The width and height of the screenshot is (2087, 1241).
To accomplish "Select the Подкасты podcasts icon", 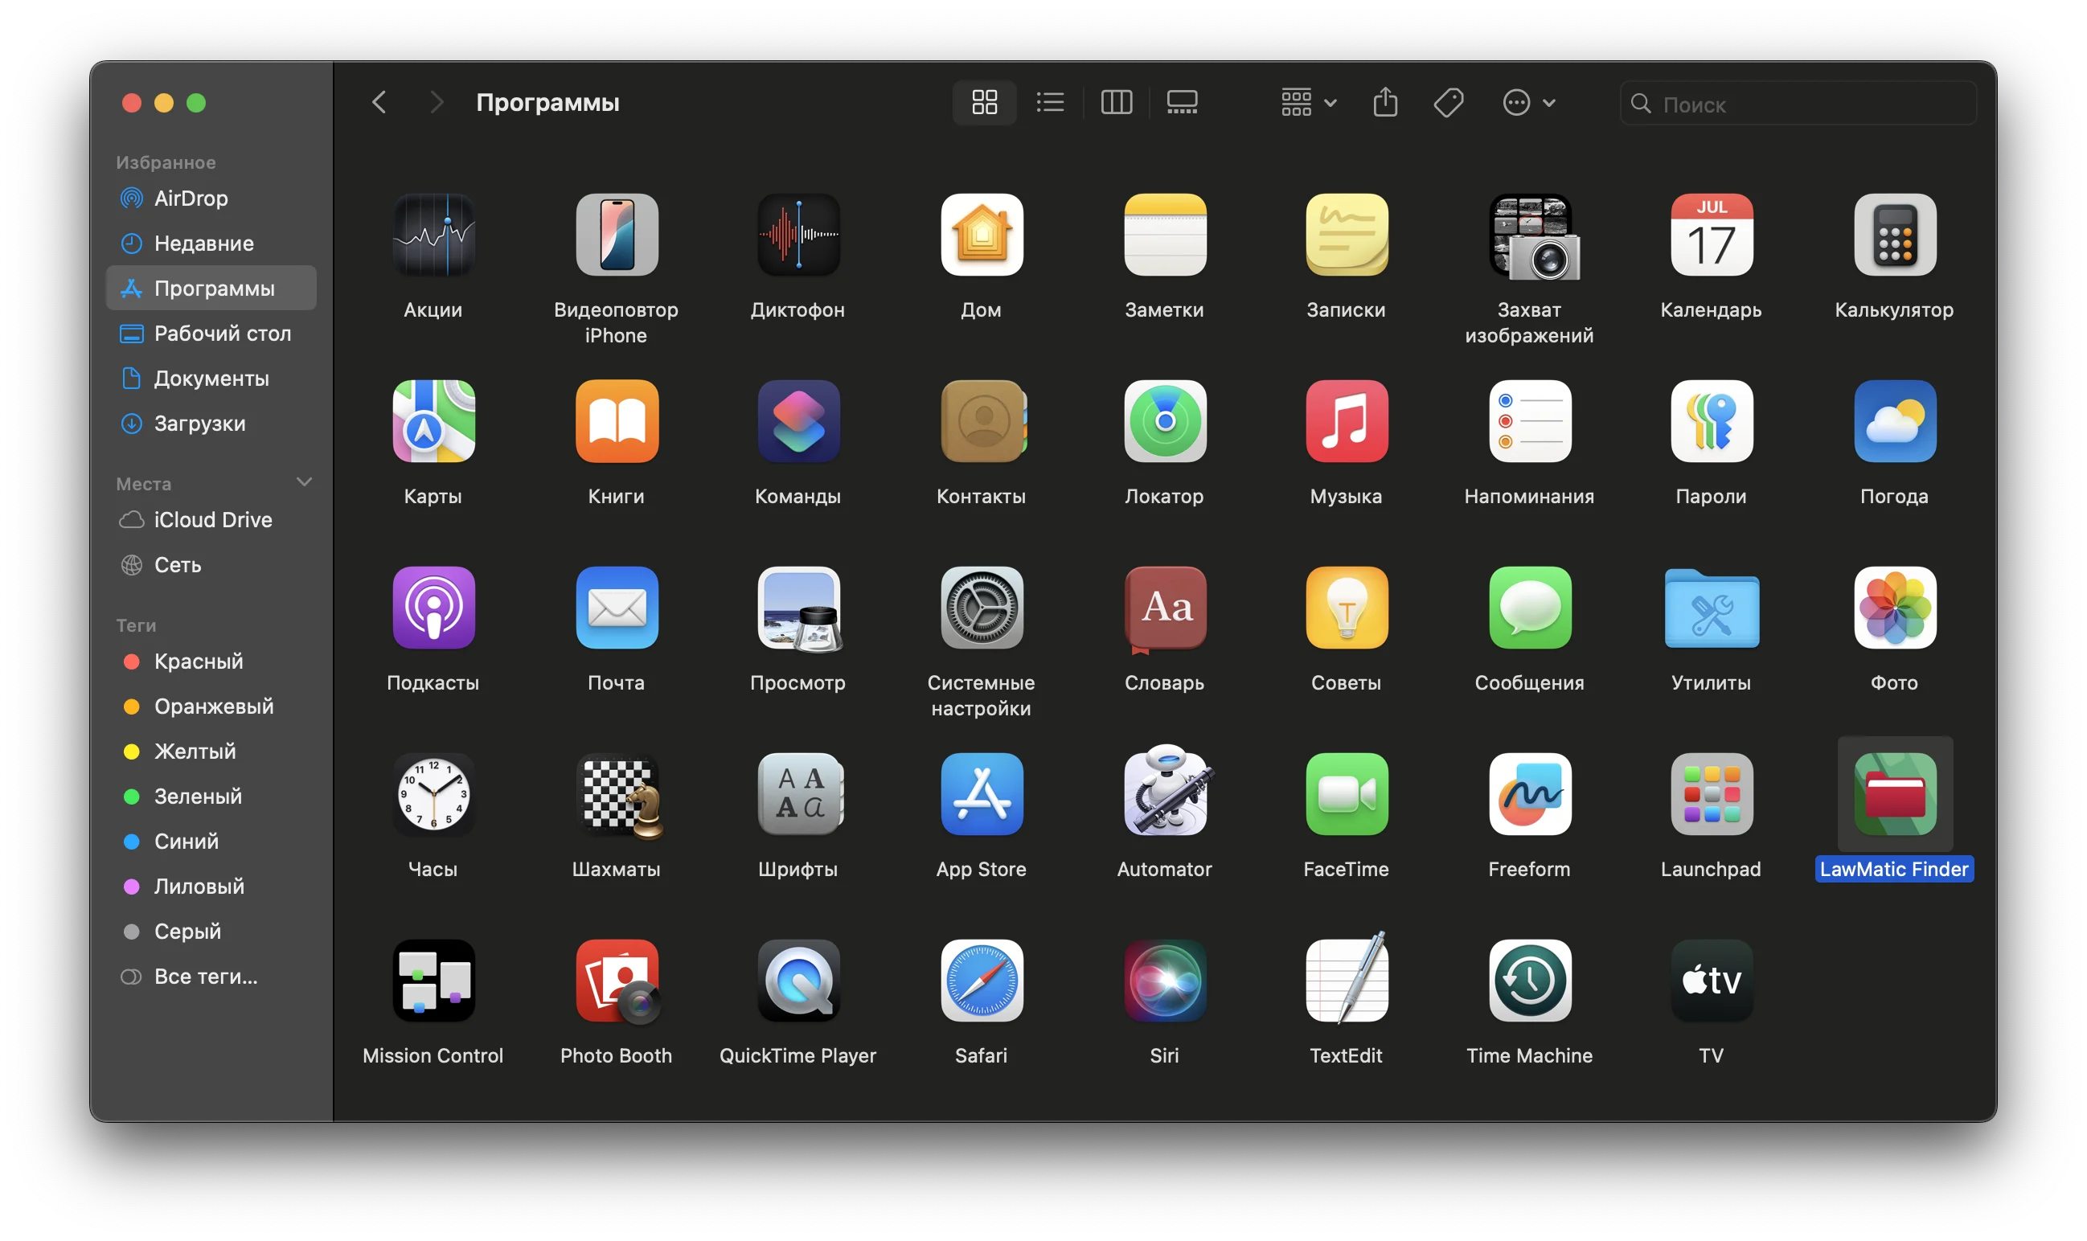I will [433, 608].
